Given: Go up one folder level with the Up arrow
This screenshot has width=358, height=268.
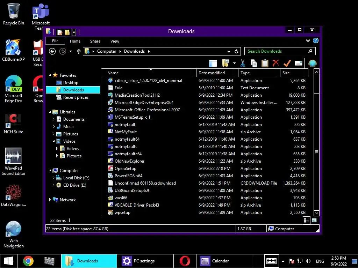Looking at the screenshot, I should tap(79, 51).
